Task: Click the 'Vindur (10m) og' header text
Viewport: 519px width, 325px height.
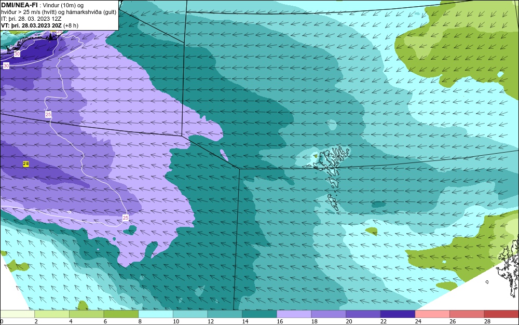Action: click(x=63, y=5)
